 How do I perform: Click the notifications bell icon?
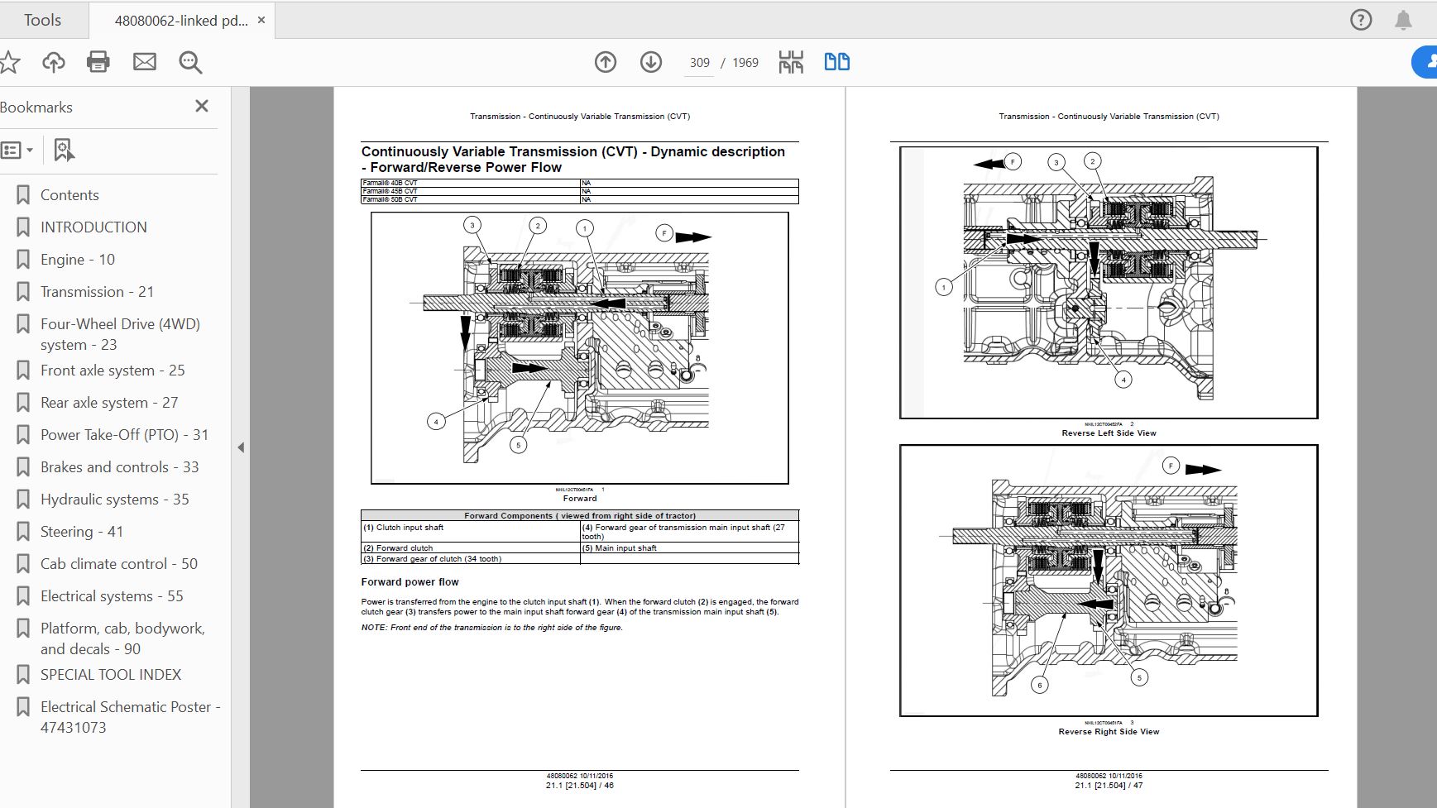coord(1403,20)
